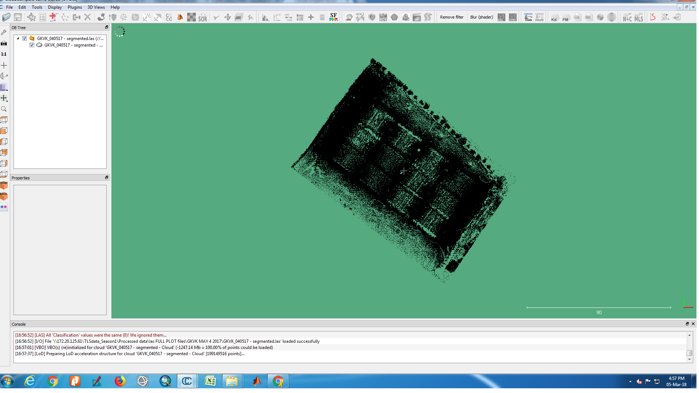Click the SF color scale icon
Image resolution: width=699 pixels, height=393 pixels.
point(333,17)
